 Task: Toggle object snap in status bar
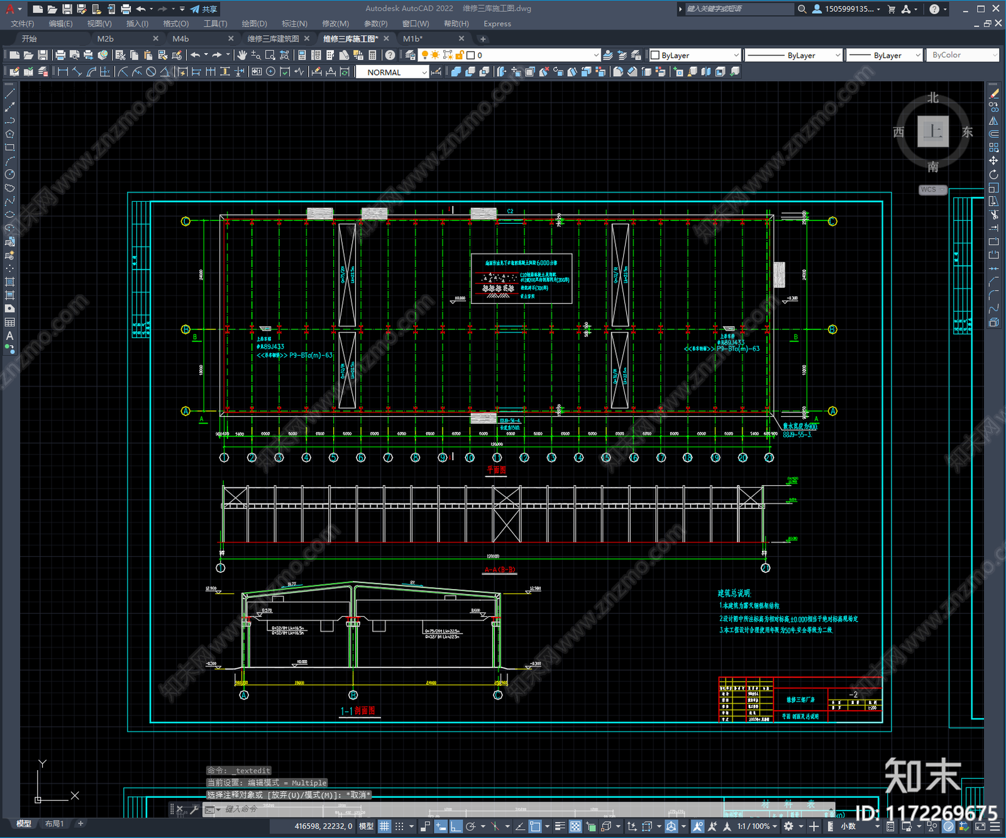535,827
